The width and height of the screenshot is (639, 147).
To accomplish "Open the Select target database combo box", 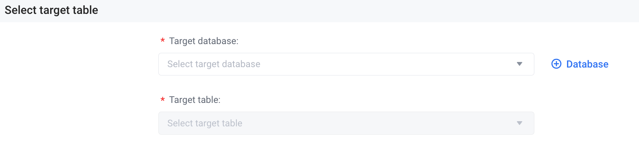I will point(346,64).
